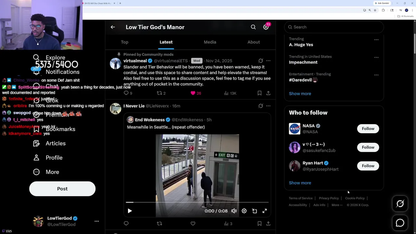This screenshot has height=234, width=416.
Task: Open End Wokeness quoted post header
Action: coord(169,120)
